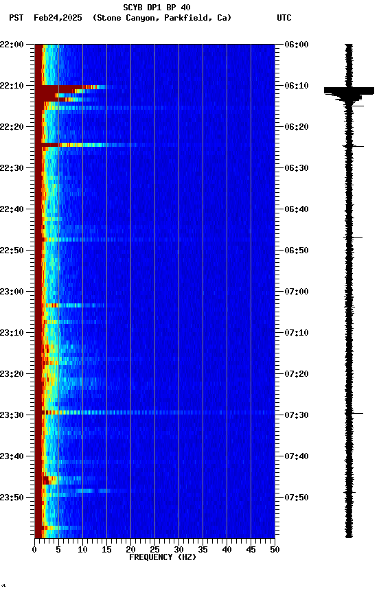Click the '5' frequency axis label

pos(58,550)
